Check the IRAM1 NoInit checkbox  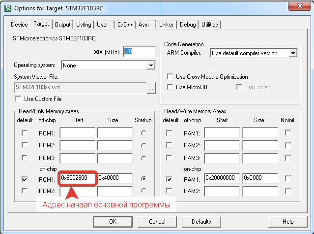(288, 178)
